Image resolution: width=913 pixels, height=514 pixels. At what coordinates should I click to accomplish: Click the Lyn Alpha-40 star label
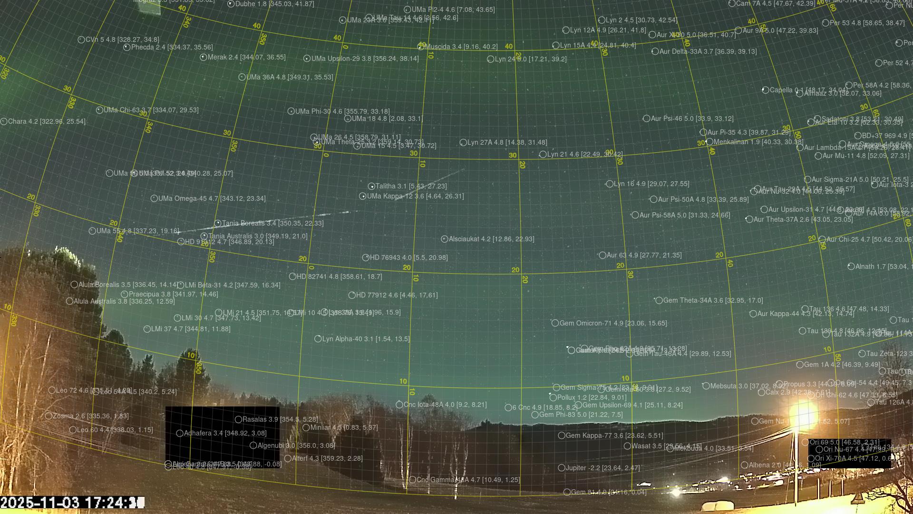click(365, 339)
